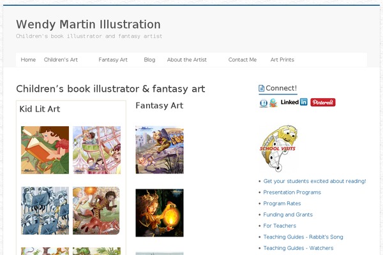Viewport: 383px width, 255px height.
Task: Open the children with red fox thumbnail
Action: 96,210
